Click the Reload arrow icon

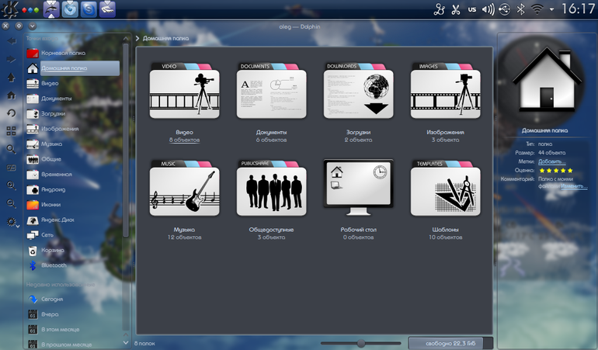(12, 113)
